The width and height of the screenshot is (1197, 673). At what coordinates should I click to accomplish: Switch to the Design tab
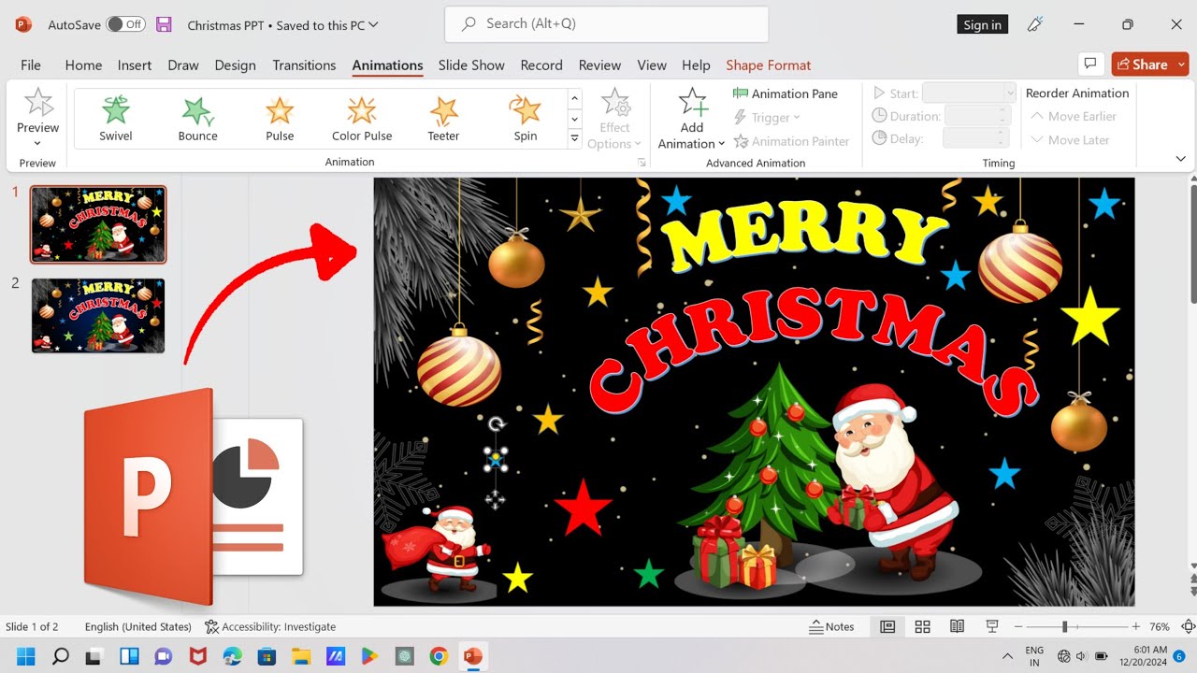coord(235,64)
